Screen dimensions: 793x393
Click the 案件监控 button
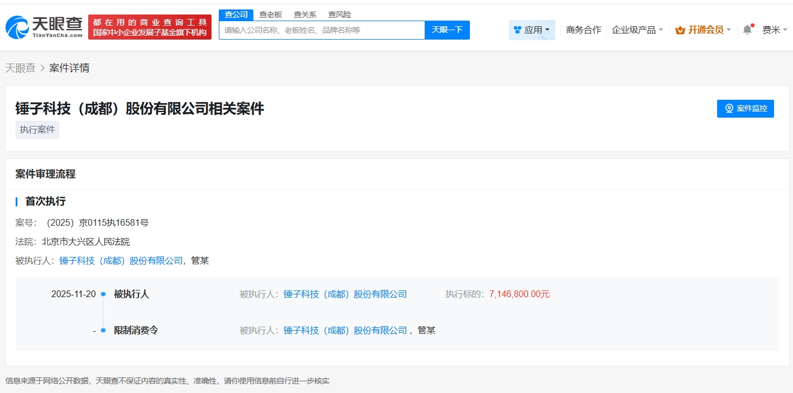tap(745, 109)
